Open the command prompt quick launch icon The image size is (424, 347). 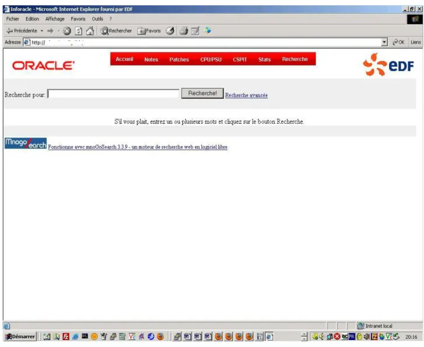pyautogui.click(x=84, y=336)
